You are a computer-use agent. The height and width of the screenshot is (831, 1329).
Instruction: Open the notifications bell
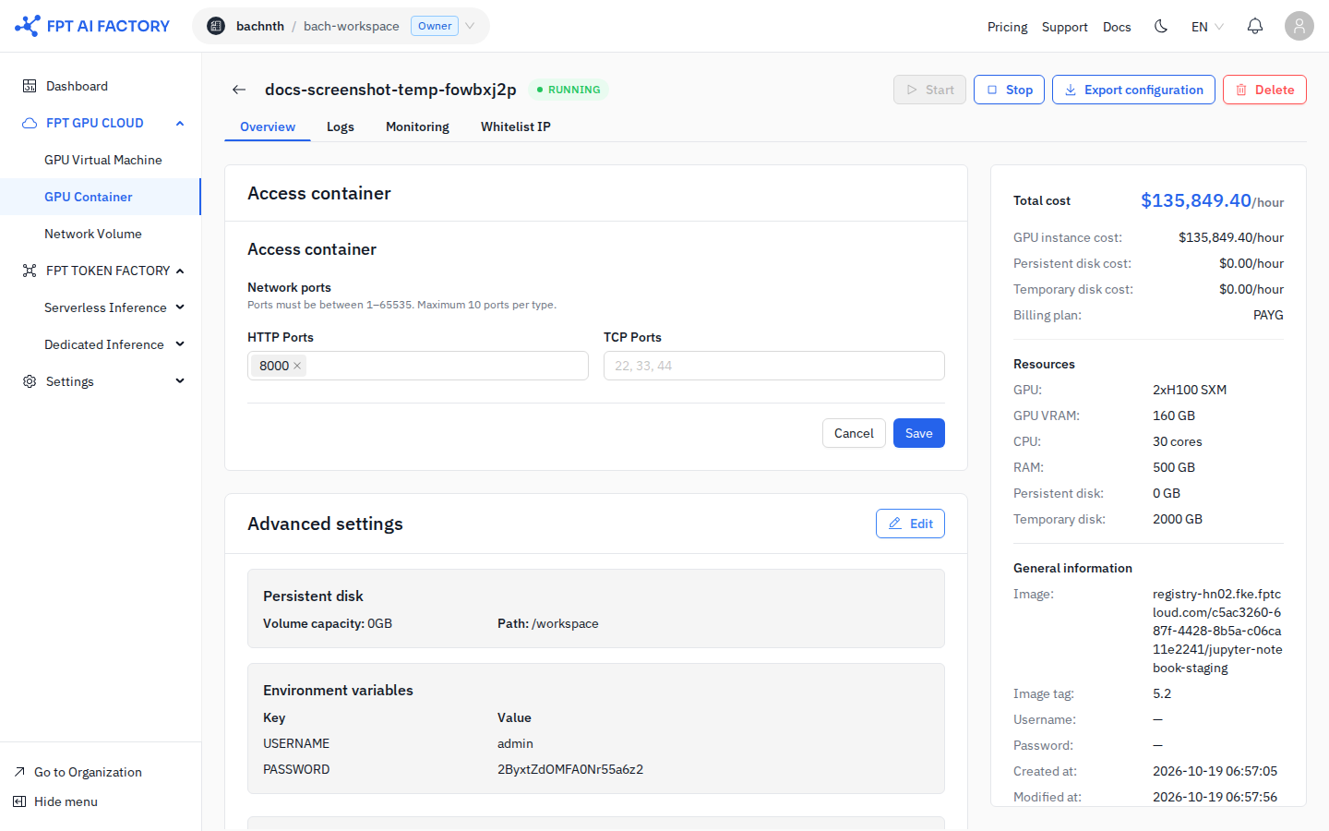point(1255,26)
